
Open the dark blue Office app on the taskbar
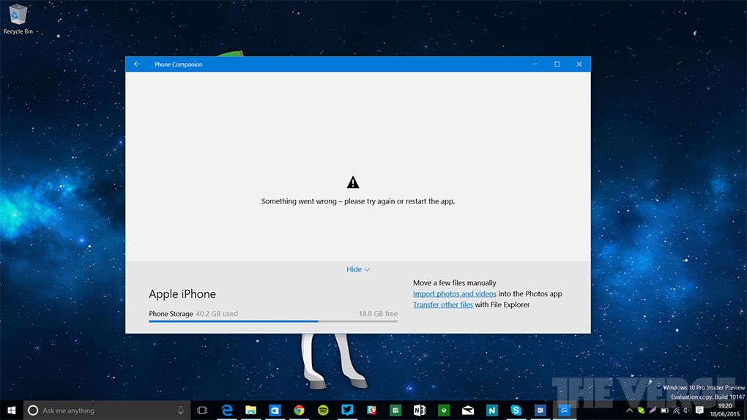tap(540, 410)
